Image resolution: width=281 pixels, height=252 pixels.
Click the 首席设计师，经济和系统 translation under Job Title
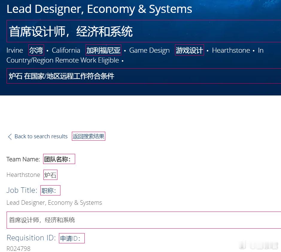coord(144,220)
